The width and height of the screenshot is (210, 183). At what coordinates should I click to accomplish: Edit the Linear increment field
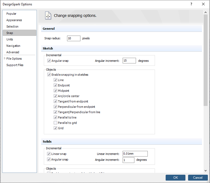[x=135, y=154]
